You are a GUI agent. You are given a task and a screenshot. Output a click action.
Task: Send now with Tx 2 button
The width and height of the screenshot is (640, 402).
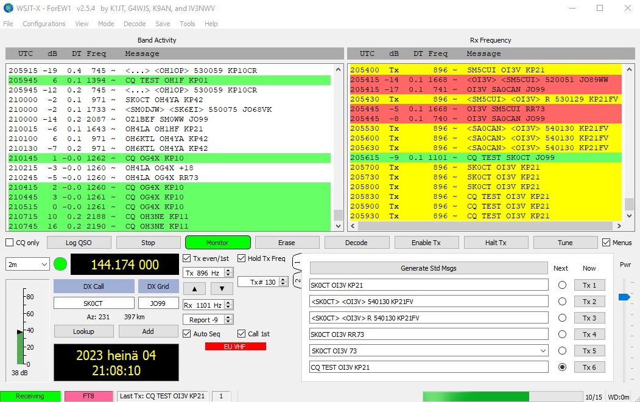tap(589, 302)
